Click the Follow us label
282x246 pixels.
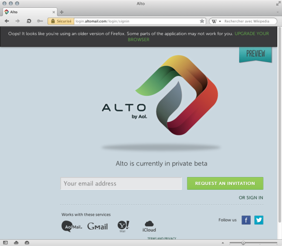click(227, 220)
